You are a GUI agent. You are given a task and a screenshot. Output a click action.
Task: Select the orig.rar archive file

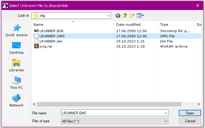click(x=47, y=46)
